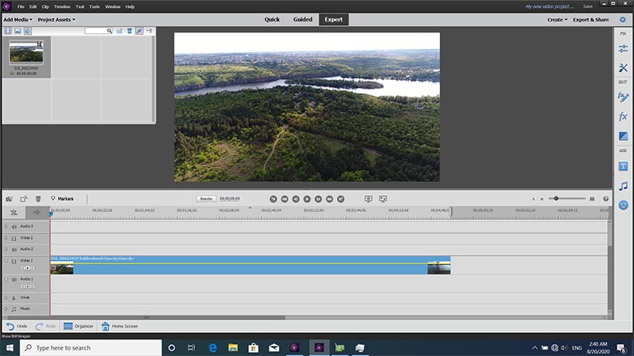Click the rewind playback button

(285, 199)
